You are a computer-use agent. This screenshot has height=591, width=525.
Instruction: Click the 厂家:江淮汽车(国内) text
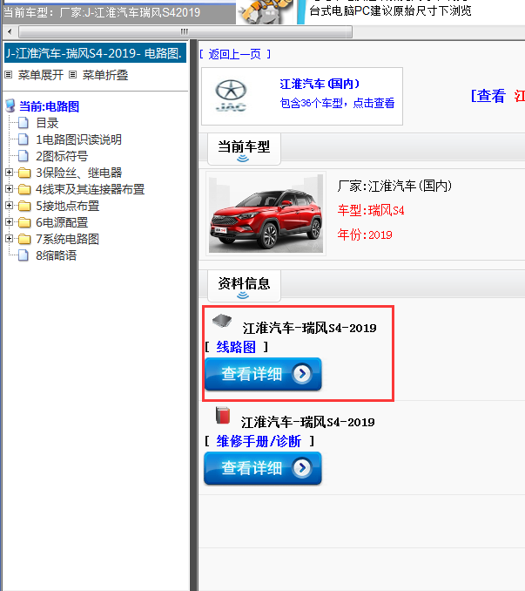tap(394, 186)
